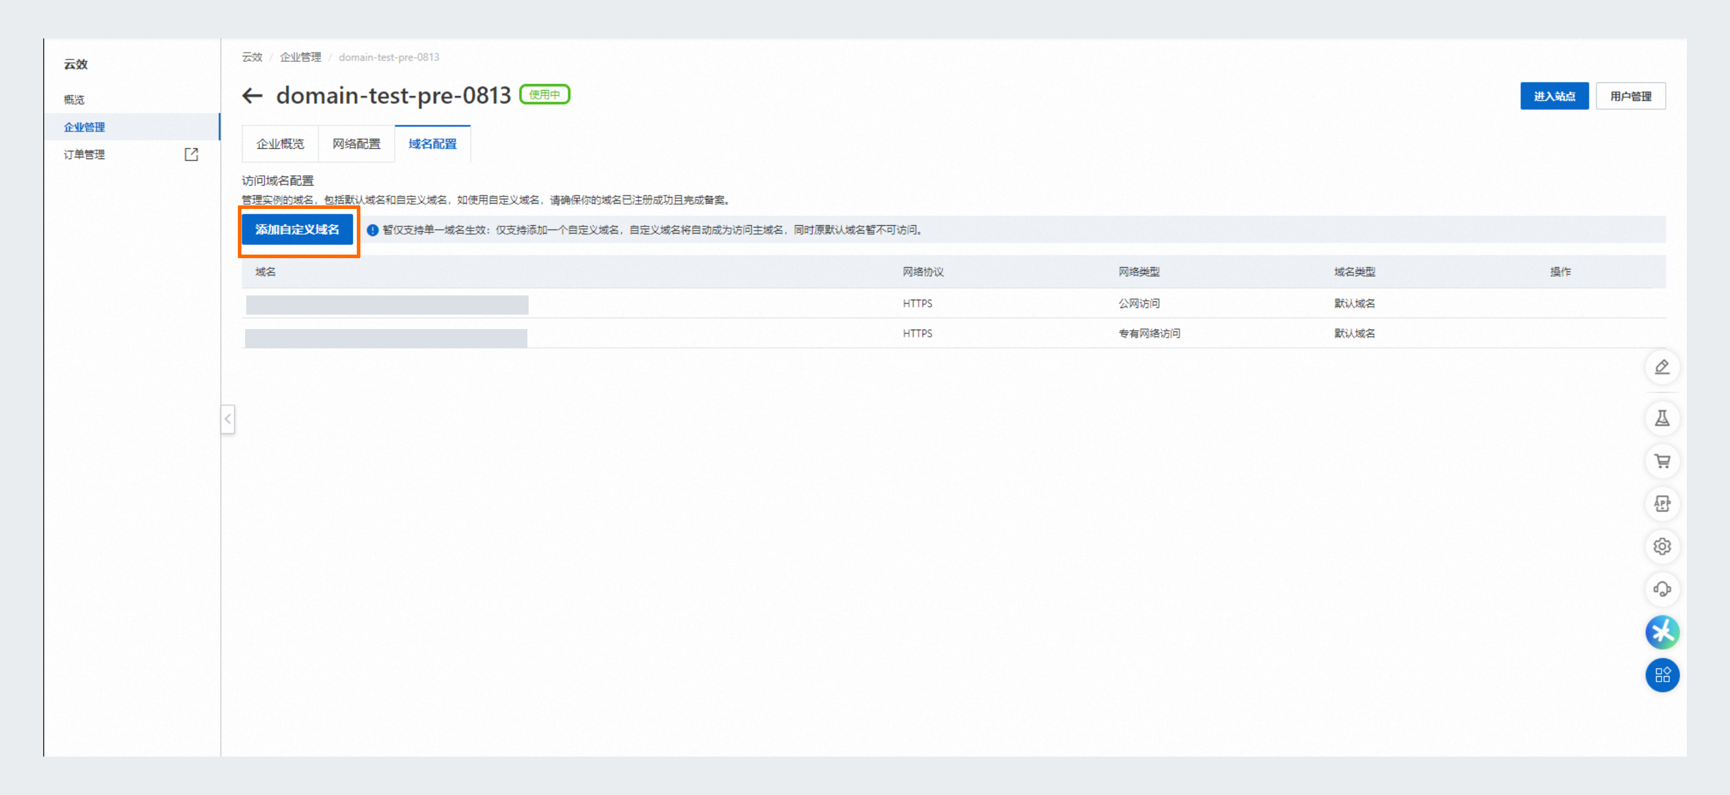Collapse the left sidebar with chevron handle
The height and width of the screenshot is (795, 1730).
pyautogui.click(x=228, y=419)
